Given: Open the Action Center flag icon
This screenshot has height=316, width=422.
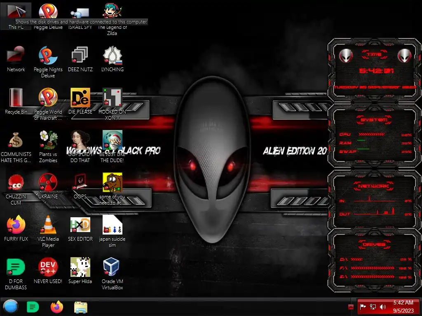Looking at the screenshot, I should click(363, 307).
